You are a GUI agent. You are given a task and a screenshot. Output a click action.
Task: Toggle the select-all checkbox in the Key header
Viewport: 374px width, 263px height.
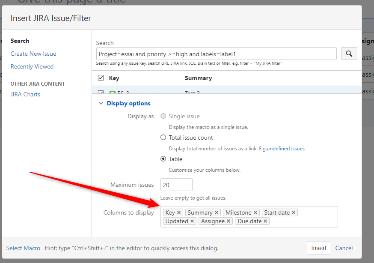tap(101, 78)
